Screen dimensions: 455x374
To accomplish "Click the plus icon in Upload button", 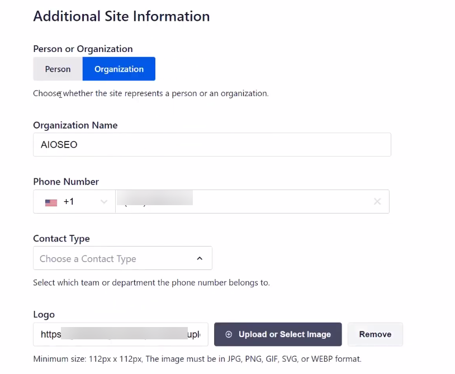I will click(229, 334).
